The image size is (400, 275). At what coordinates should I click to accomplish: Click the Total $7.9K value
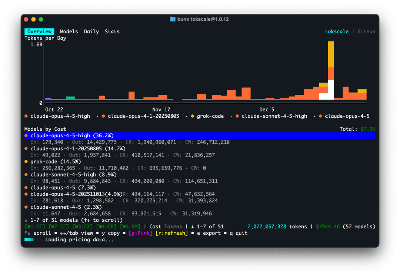pos(368,129)
